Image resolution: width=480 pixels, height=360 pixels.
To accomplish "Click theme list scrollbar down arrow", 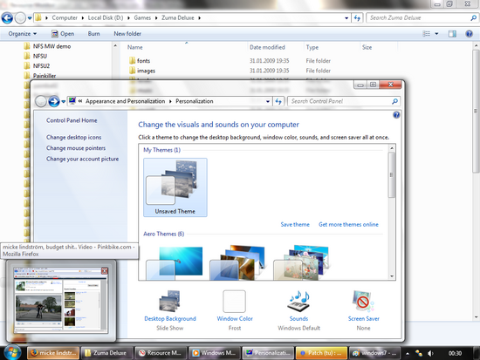I will (392, 276).
